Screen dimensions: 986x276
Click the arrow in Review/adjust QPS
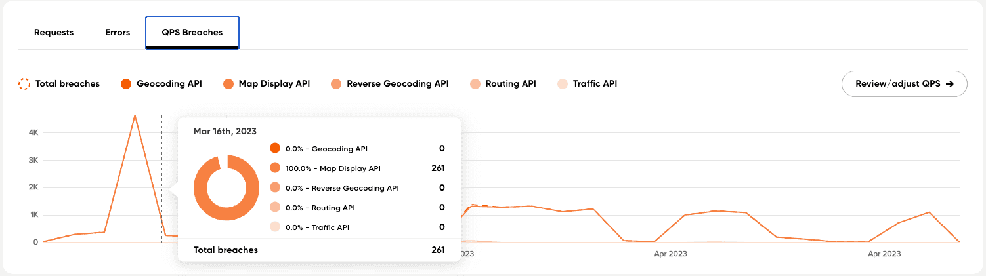948,84
